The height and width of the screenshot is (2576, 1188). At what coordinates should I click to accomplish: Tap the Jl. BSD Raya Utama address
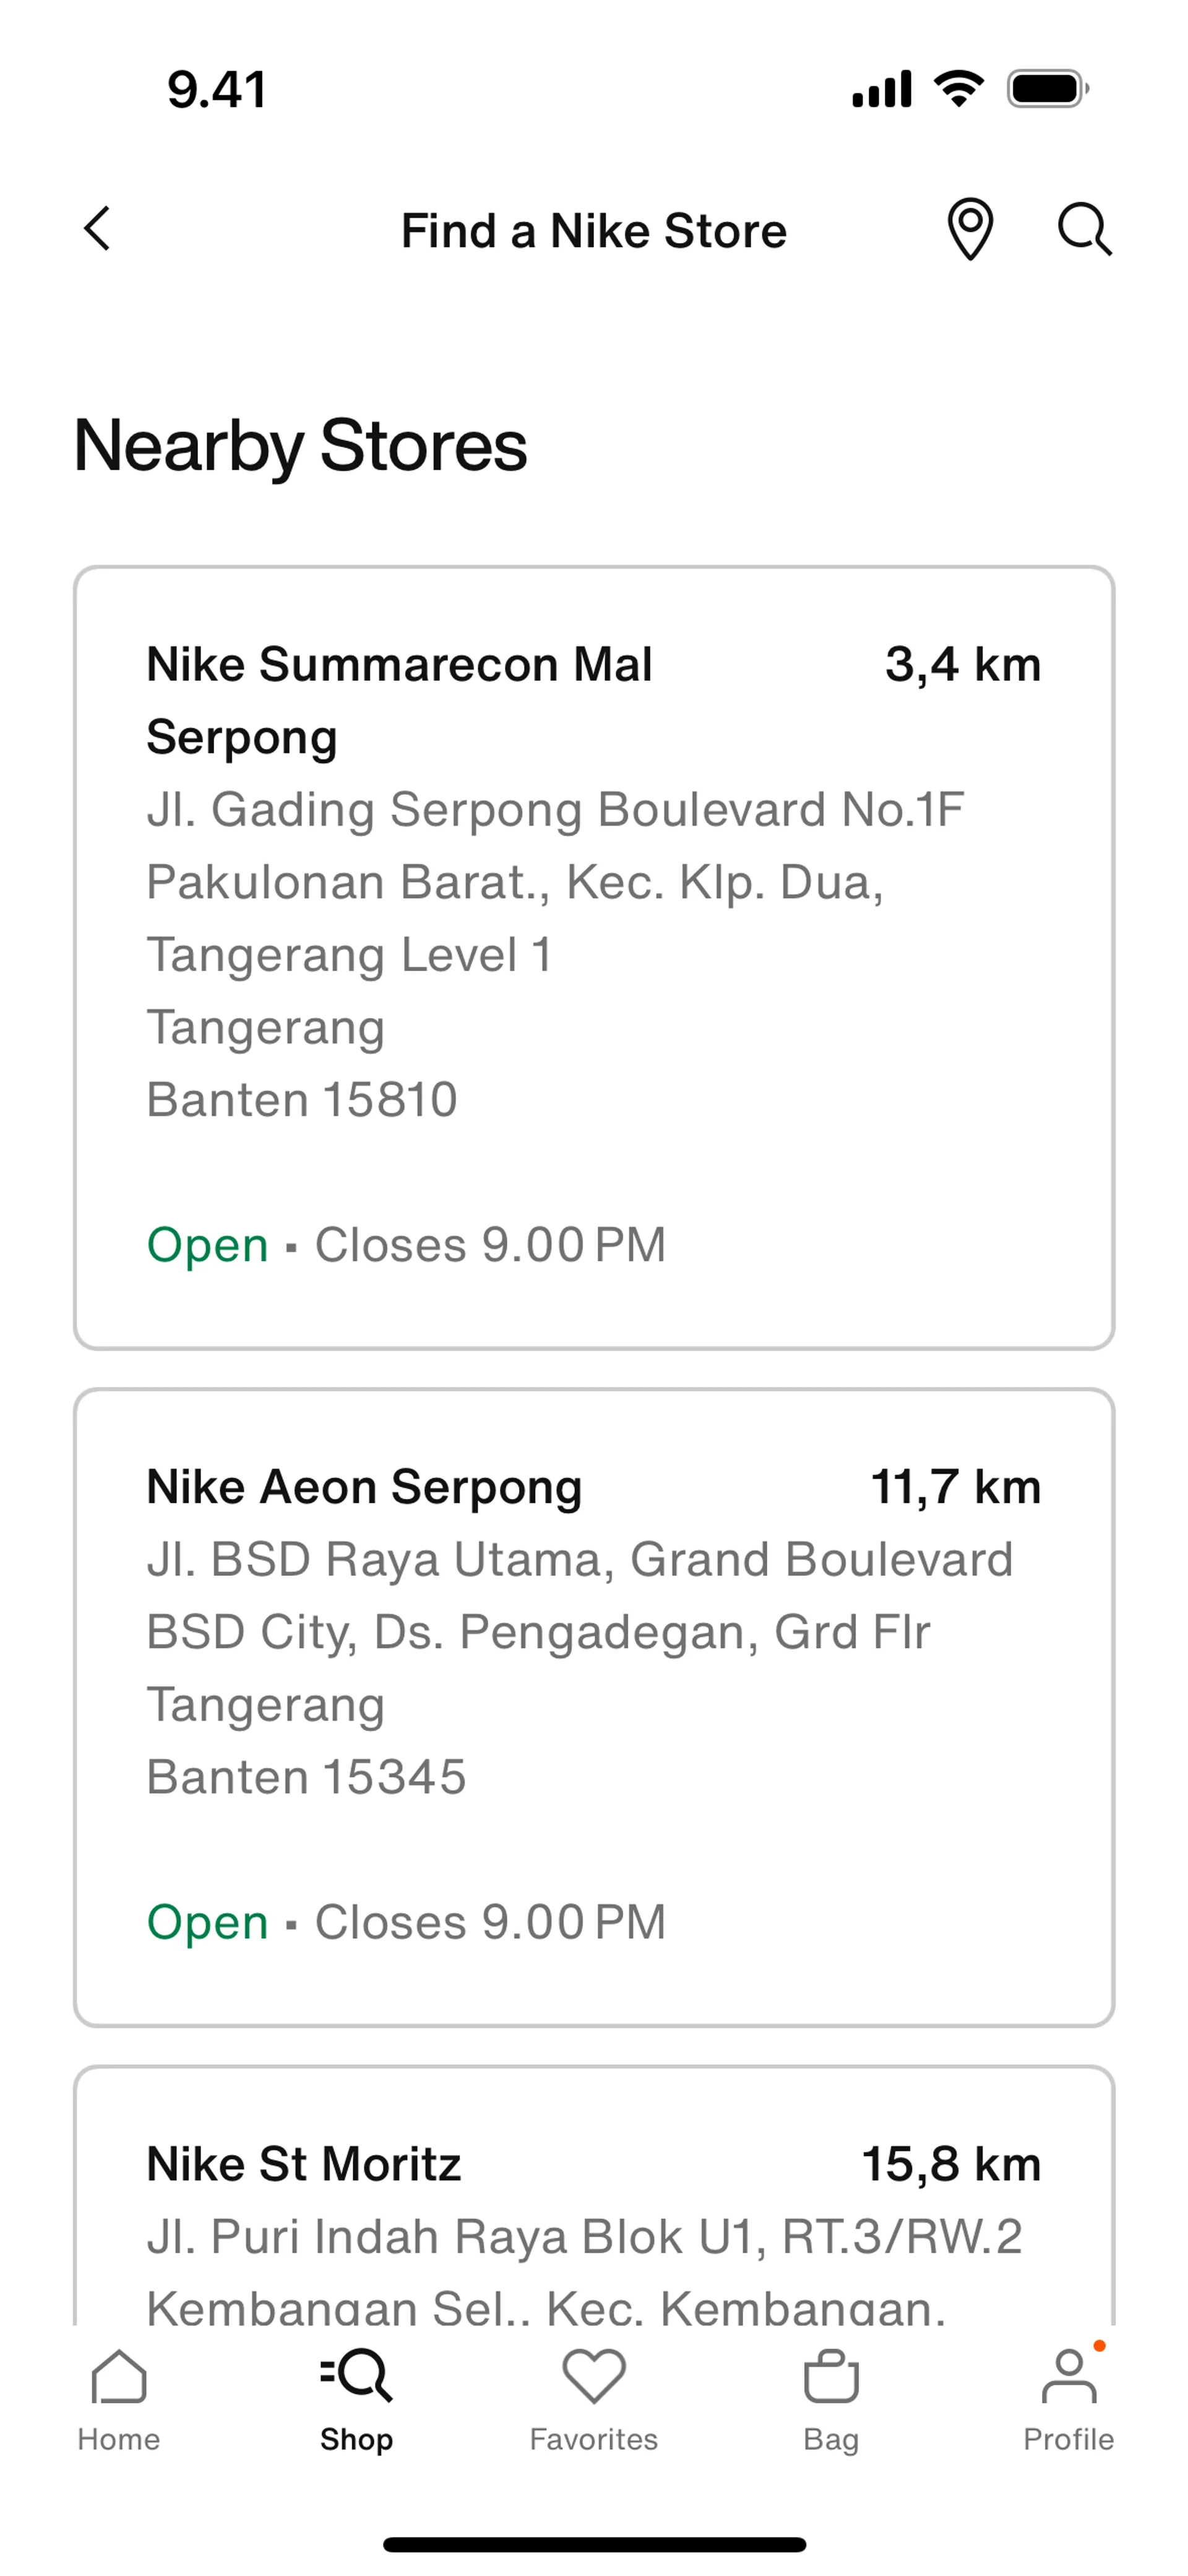pos(579,1560)
